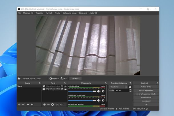Click the Audio del desktop volume slider
The image size is (174, 116).
tap(82, 91)
